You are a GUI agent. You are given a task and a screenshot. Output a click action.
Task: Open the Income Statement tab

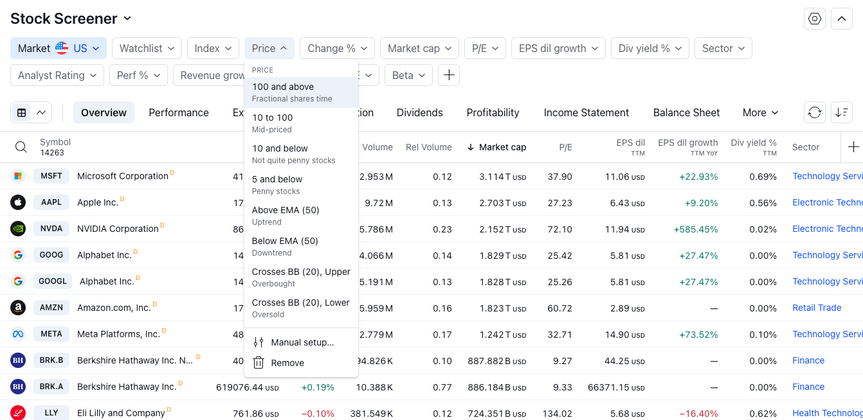(586, 112)
